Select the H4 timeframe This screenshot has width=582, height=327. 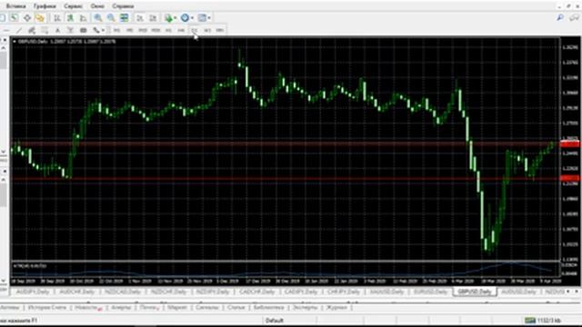(181, 30)
